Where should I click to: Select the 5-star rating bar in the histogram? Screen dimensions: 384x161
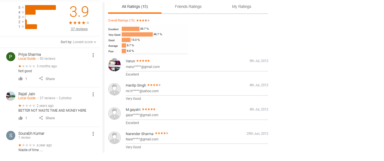point(41,7)
